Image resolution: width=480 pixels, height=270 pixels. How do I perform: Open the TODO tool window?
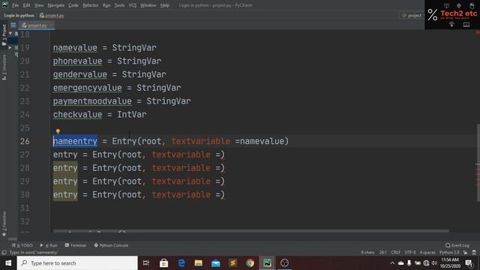point(22,245)
